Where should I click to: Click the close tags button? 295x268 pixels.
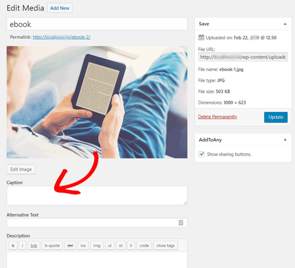pos(166,246)
